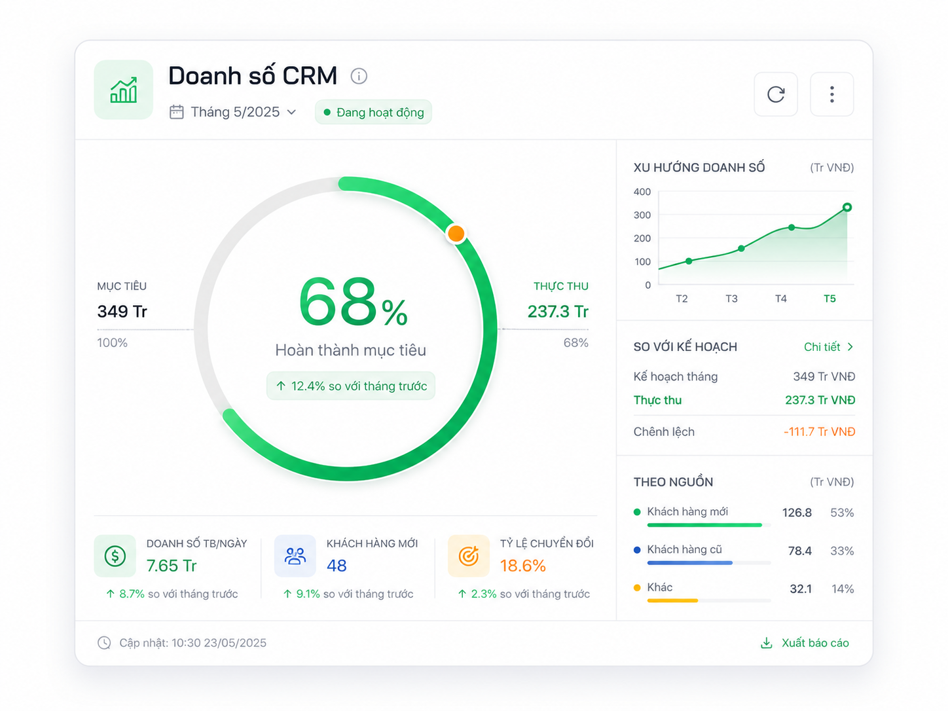
Task: Select the T3 data point on the chart
Action: point(741,249)
